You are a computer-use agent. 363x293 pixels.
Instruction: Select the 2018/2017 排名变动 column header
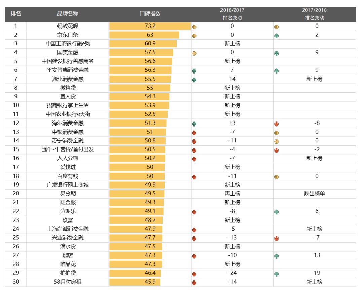click(x=232, y=14)
